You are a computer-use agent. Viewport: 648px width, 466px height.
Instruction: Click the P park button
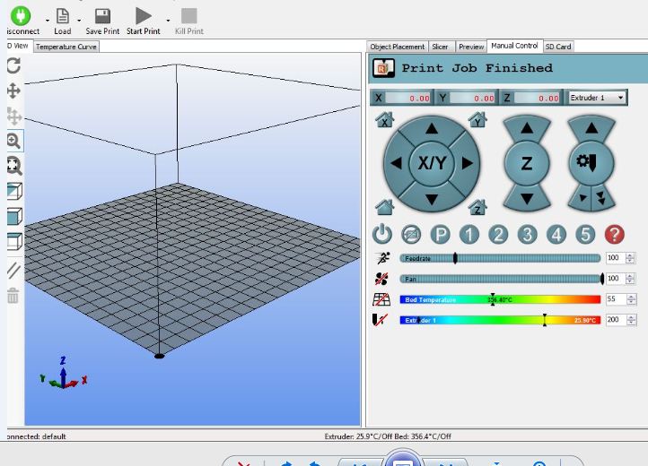pos(440,235)
